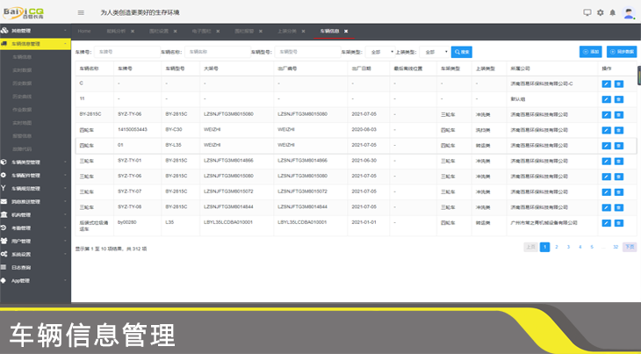641x354 pixels.
Task: Open the 车架类型 dropdown filter
Action: click(x=379, y=52)
